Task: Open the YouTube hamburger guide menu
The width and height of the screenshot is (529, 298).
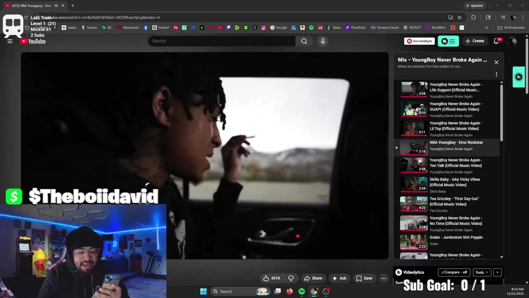Action: (x=10, y=41)
